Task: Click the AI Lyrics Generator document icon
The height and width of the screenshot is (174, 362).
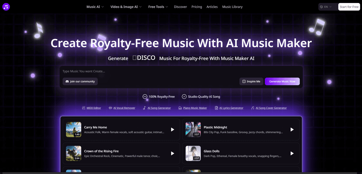Action: coord(216,108)
